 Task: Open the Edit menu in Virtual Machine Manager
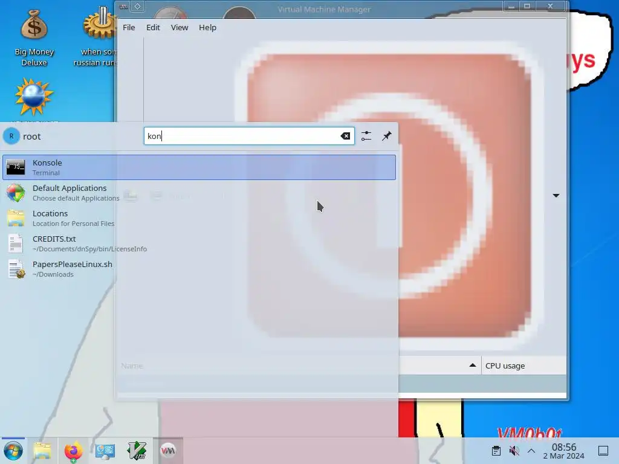pyautogui.click(x=153, y=28)
